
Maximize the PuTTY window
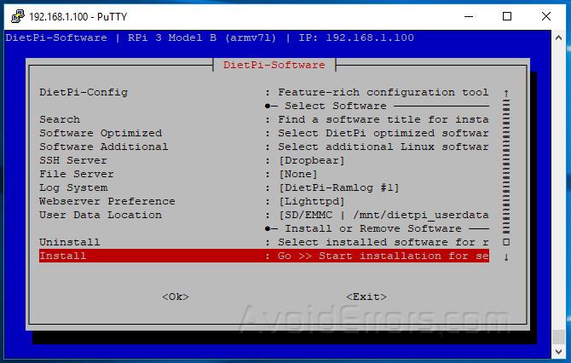tap(507, 16)
